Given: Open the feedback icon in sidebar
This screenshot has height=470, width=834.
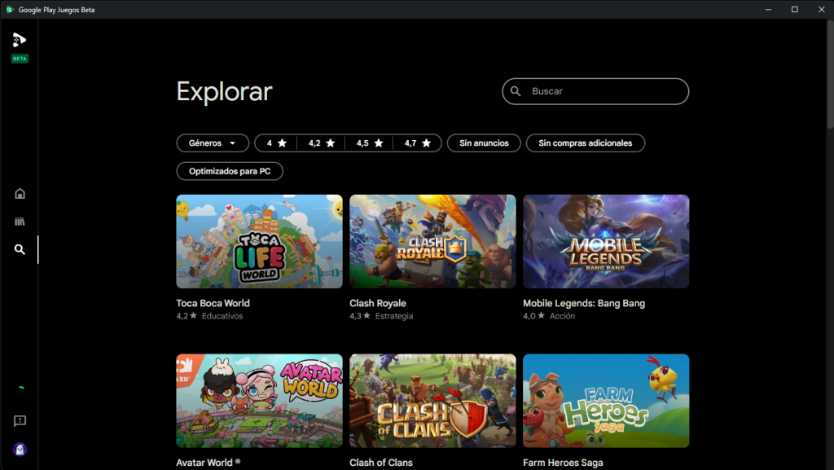Looking at the screenshot, I should coord(20,421).
